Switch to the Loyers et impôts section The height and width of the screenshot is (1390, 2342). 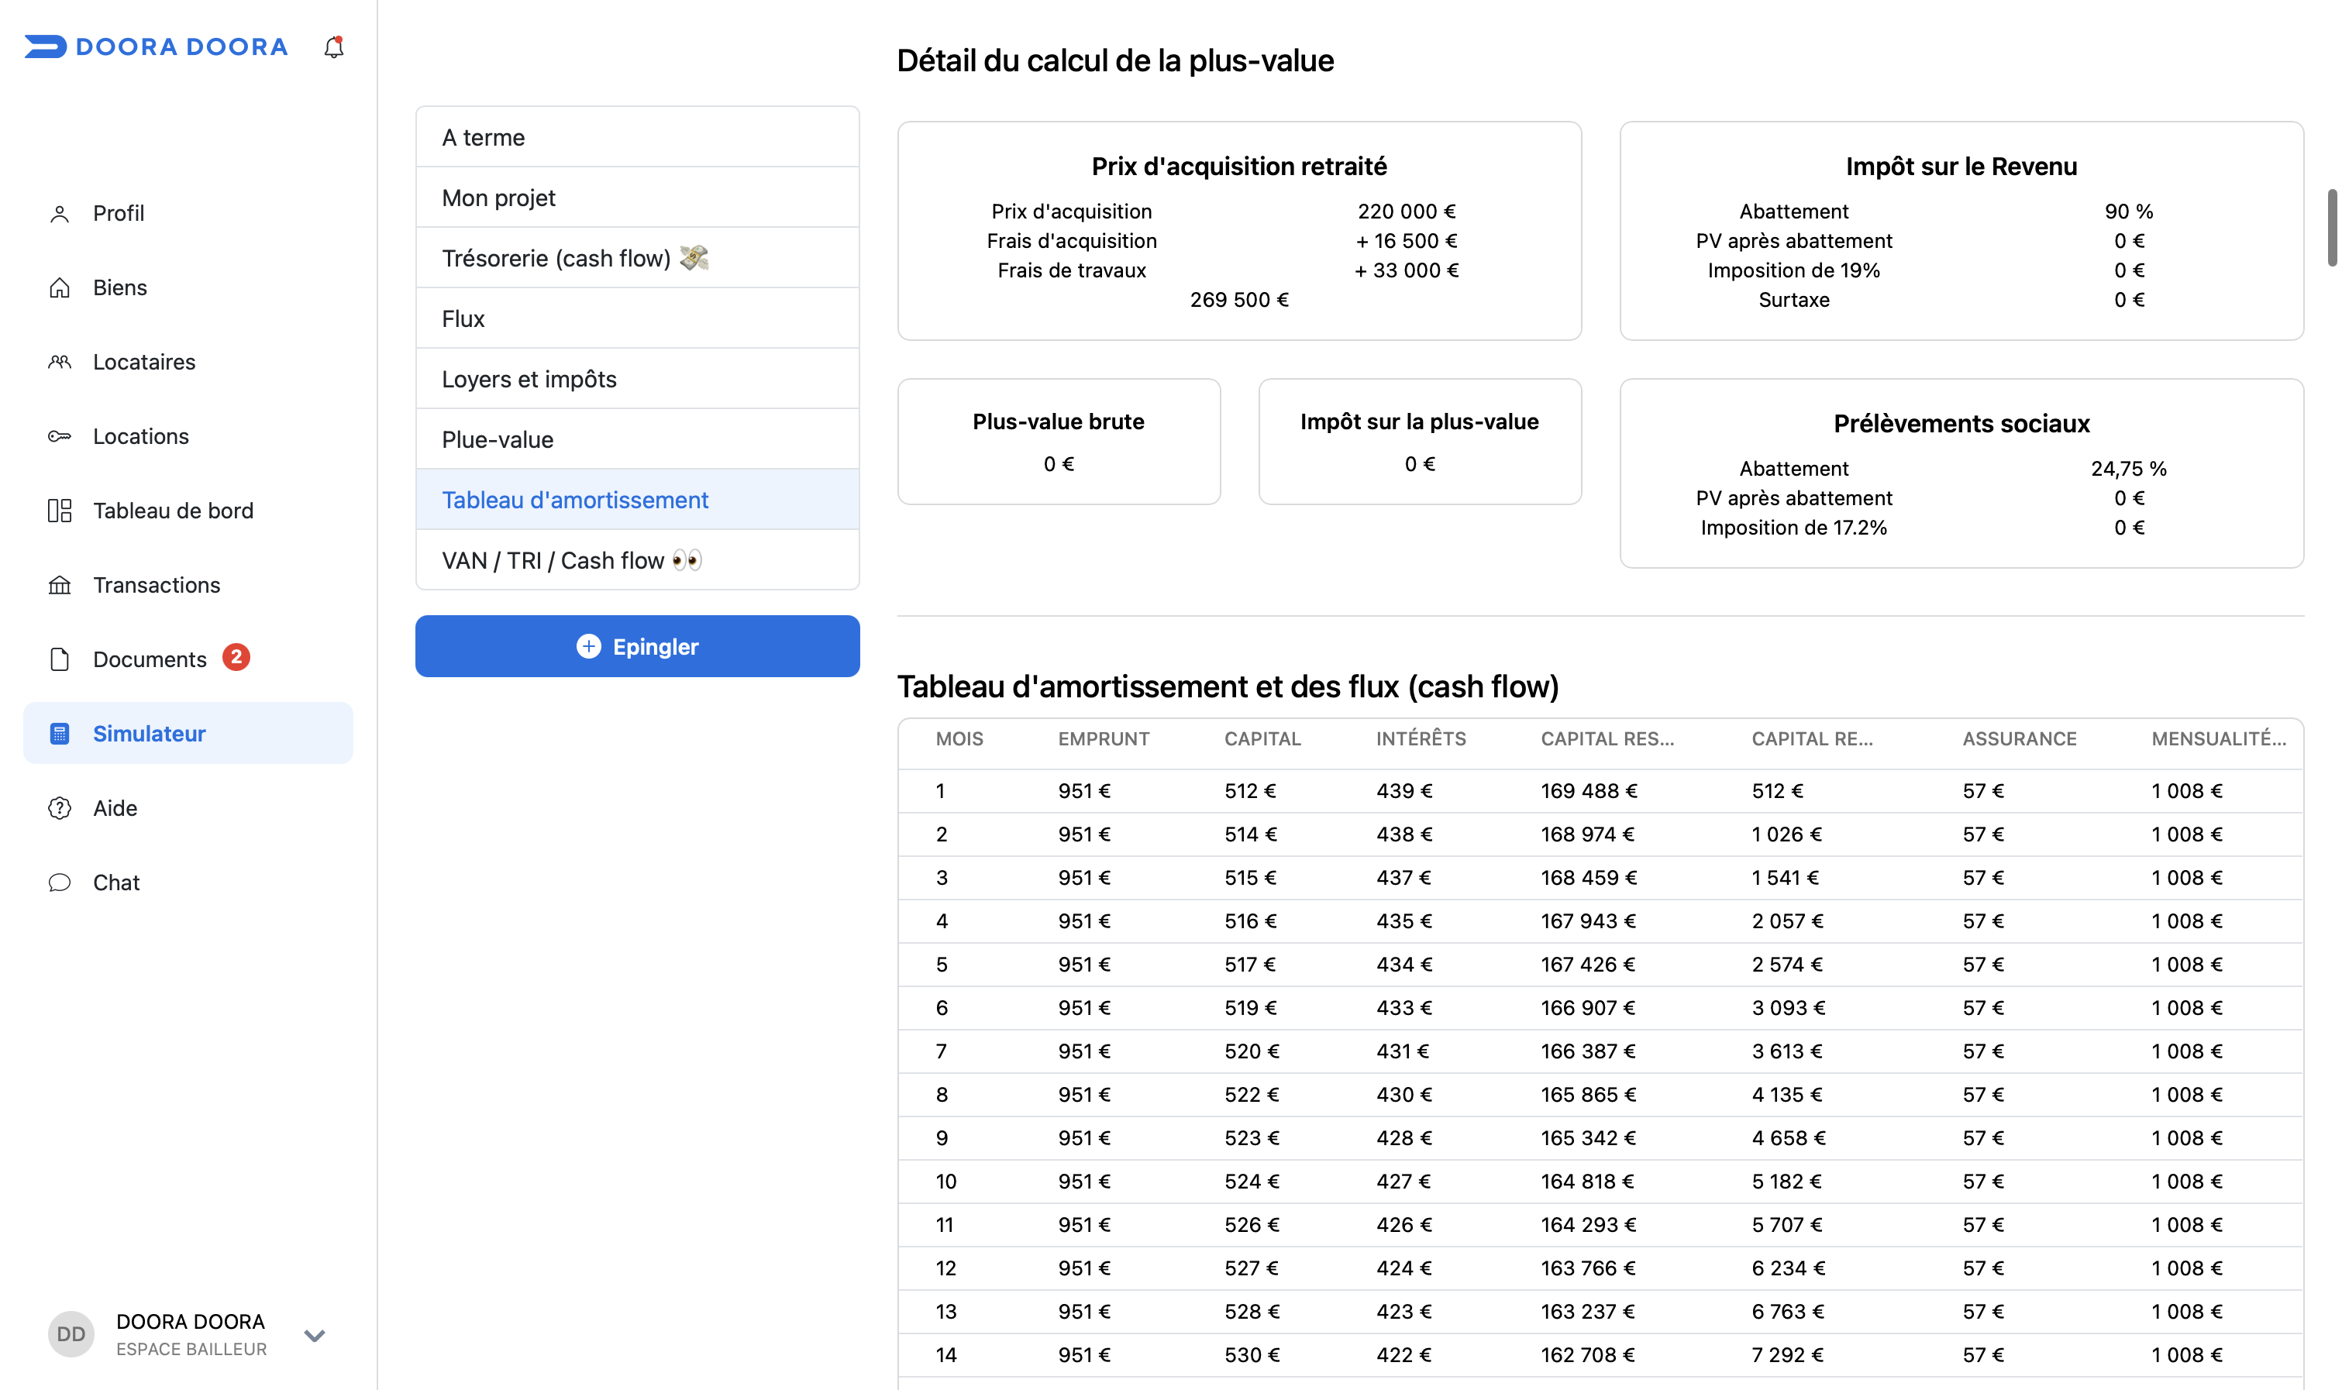coord(637,378)
